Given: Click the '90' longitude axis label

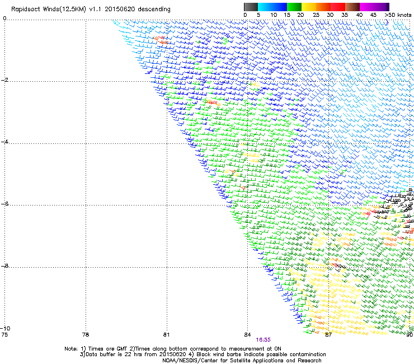Looking at the screenshot, I should [410, 335].
